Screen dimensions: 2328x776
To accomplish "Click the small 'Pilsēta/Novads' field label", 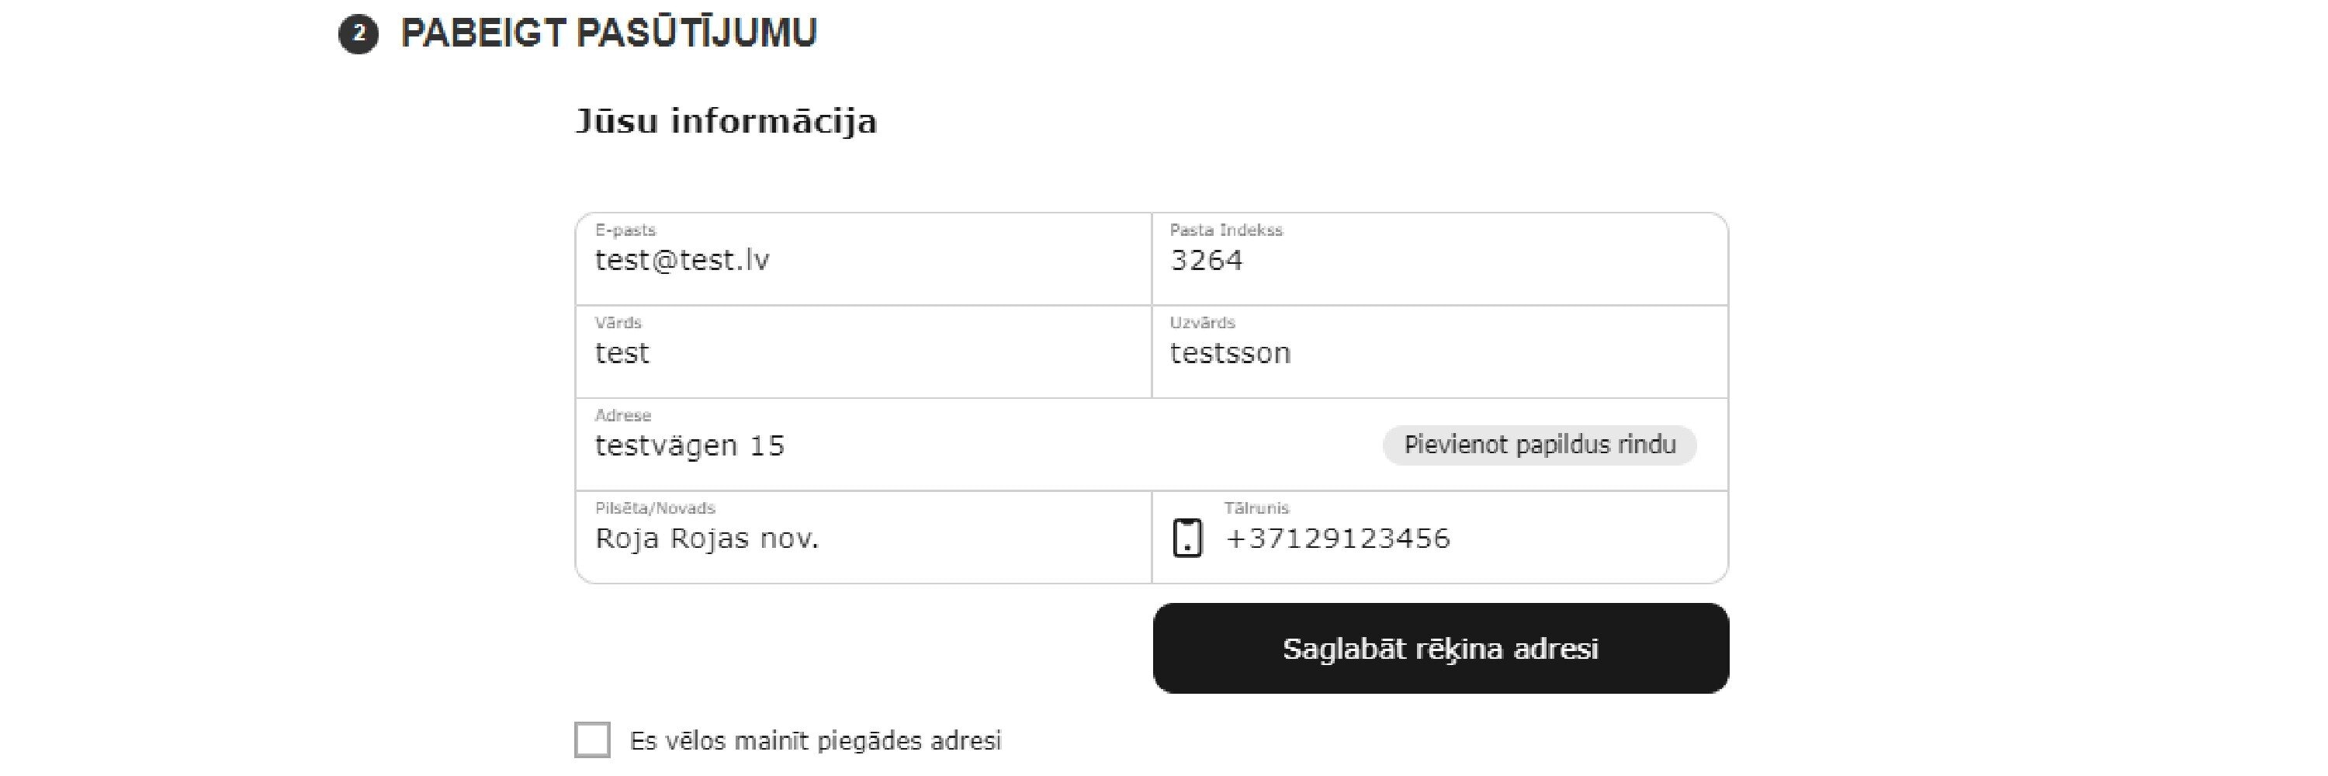I will (654, 508).
